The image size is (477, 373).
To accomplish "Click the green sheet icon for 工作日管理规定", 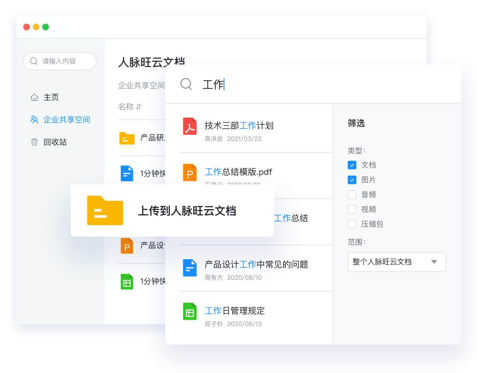I will pos(190,311).
